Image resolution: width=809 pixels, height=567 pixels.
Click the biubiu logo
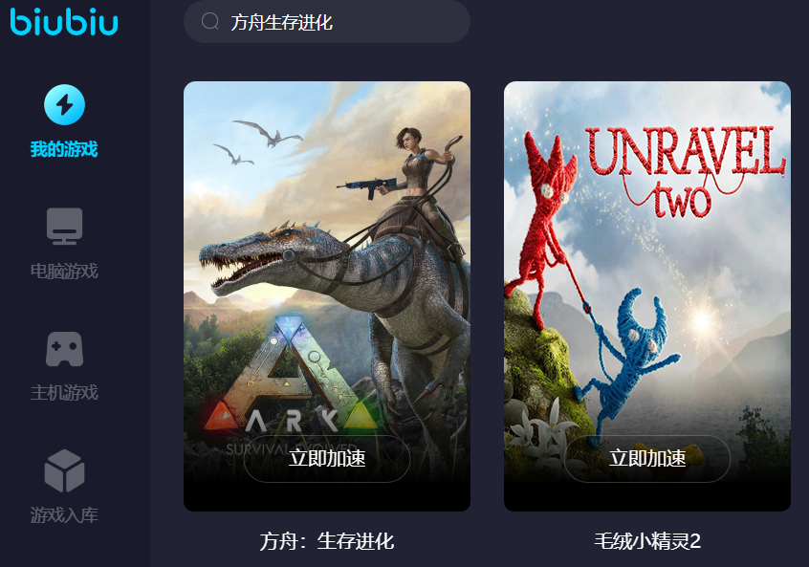tap(64, 22)
